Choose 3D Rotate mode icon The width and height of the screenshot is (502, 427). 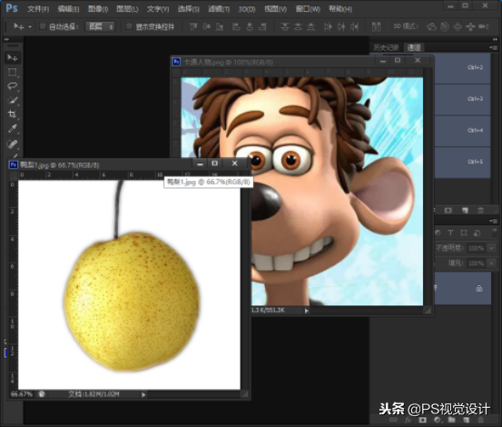[x=431, y=26]
